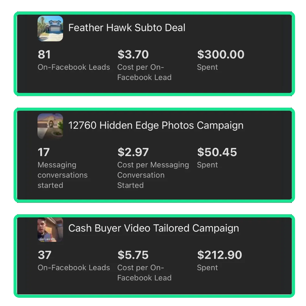
Task: Click the 17 messaging conversations count
Action: click(x=44, y=152)
